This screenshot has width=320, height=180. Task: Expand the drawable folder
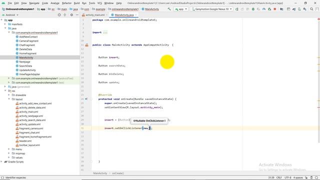tap(9, 95)
